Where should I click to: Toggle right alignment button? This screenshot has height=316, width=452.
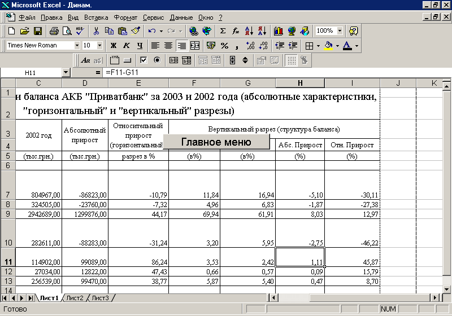point(181,46)
